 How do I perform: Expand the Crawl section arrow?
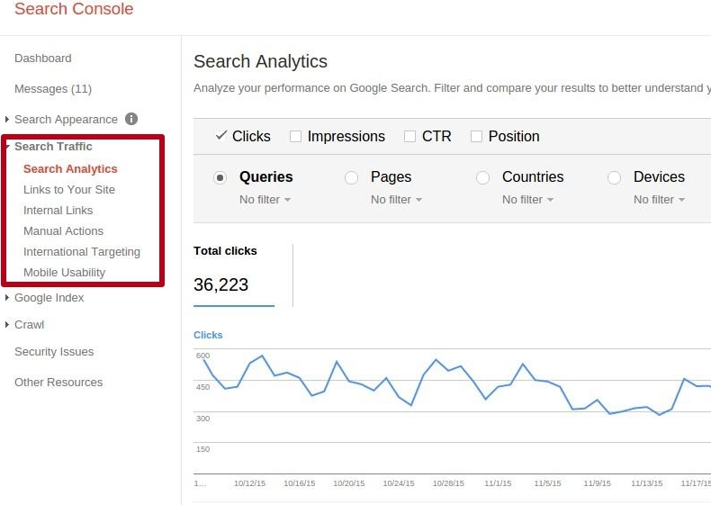pyautogui.click(x=7, y=324)
